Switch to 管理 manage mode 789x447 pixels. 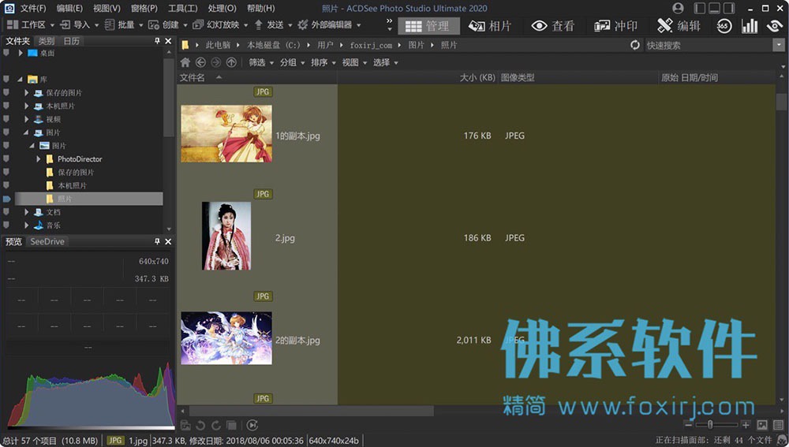click(428, 26)
